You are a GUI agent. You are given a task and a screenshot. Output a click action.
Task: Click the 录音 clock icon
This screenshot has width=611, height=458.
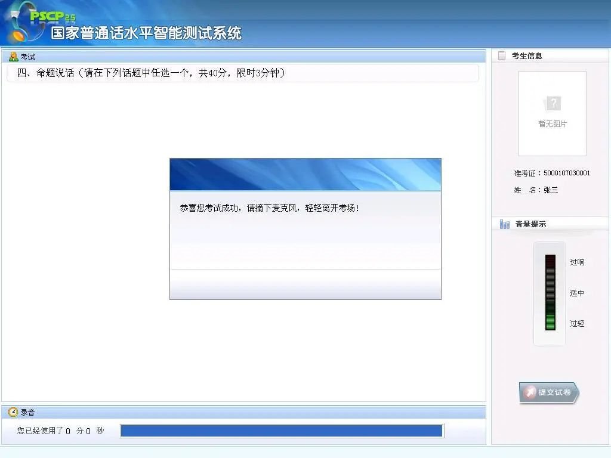tap(13, 412)
